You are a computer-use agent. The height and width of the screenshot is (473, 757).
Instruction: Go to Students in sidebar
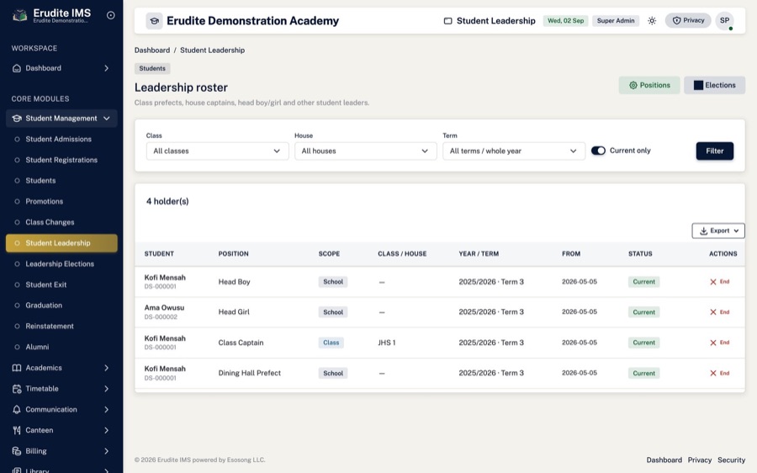pos(61,181)
